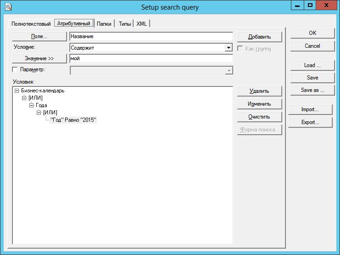
Task: Collapse the Года tree node
Action: 32,105
